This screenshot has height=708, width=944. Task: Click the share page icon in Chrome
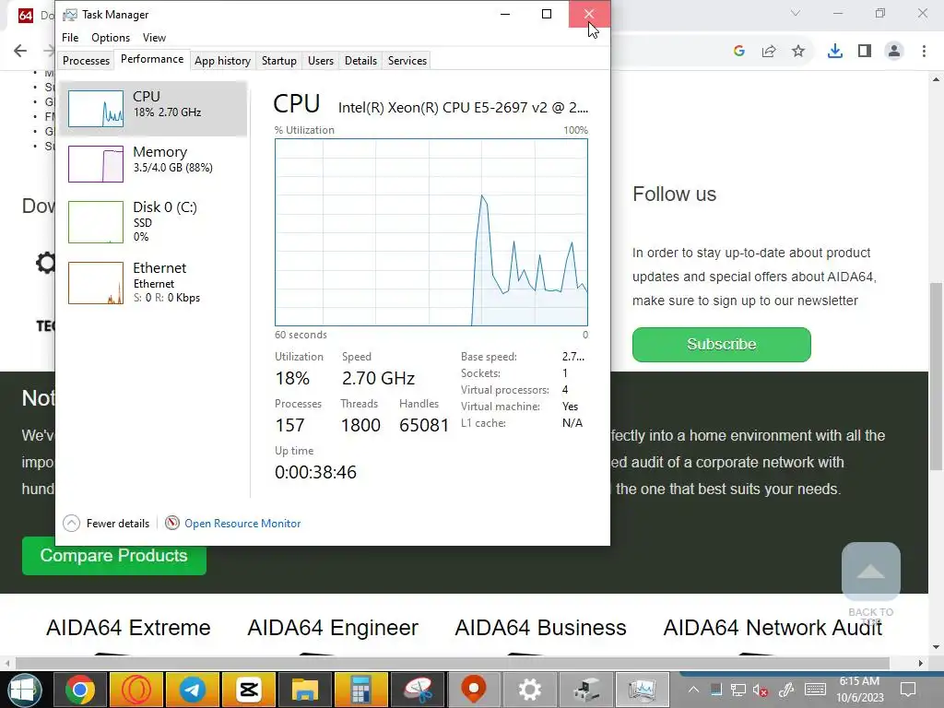coord(769,52)
